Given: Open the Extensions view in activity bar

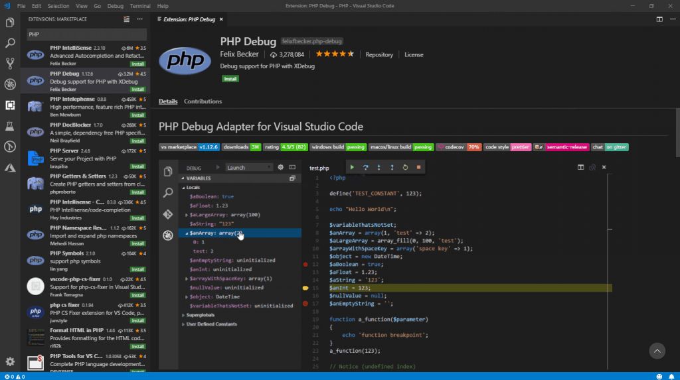Looking at the screenshot, I should coord(10,105).
